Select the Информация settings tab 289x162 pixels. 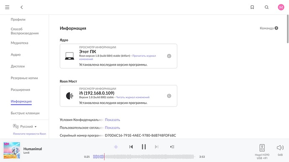coord(21,101)
